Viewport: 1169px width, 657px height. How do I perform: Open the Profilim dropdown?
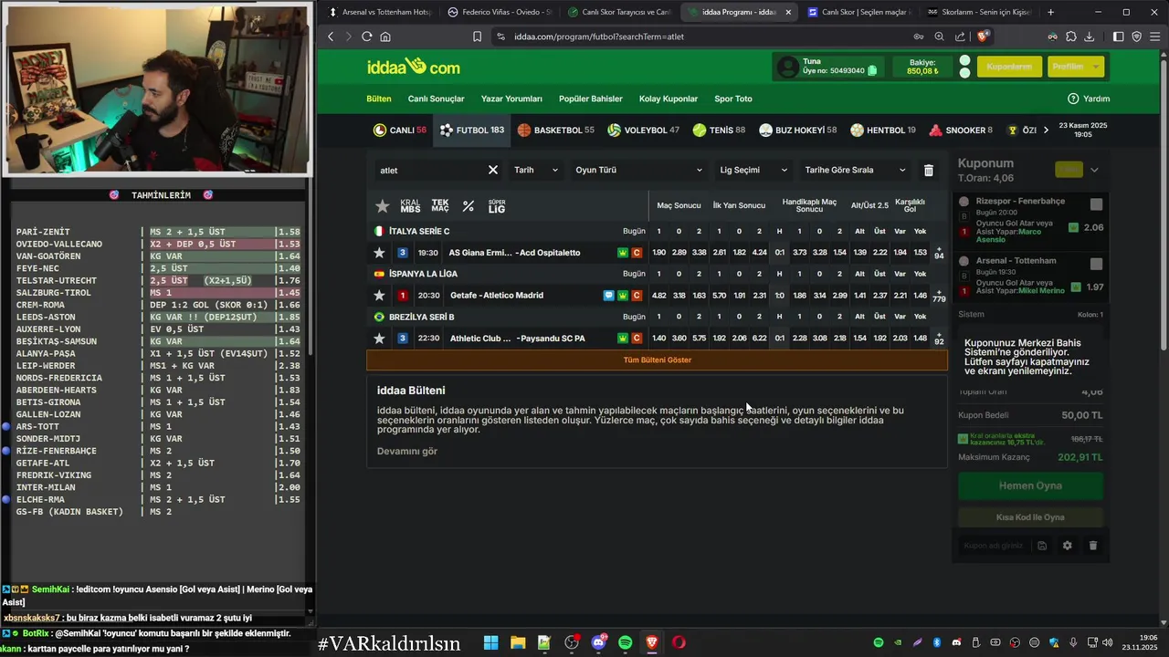[x=1074, y=67]
